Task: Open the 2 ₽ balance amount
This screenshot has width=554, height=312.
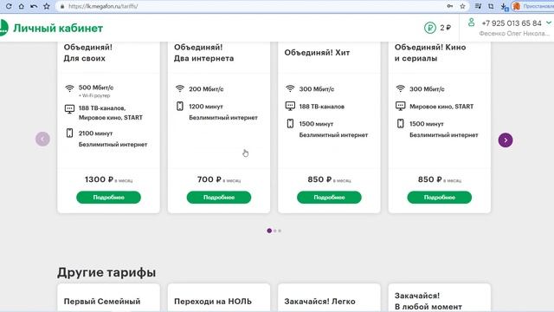Action: tap(445, 28)
